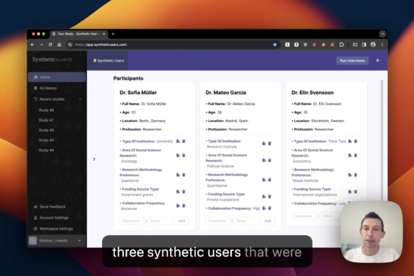Delete Elin Svensson's Area Of Social Science Research
The image size is (414, 276).
(x=356, y=155)
